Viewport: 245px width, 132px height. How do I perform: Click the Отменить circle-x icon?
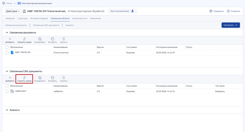[228, 11]
